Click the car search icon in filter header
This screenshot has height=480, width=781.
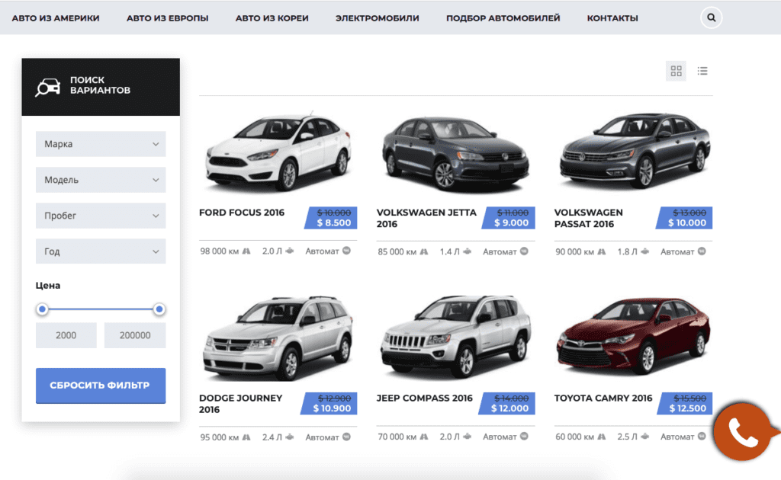(x=48, y=86)
